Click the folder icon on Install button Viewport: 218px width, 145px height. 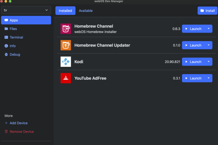(x=202, y=11)
